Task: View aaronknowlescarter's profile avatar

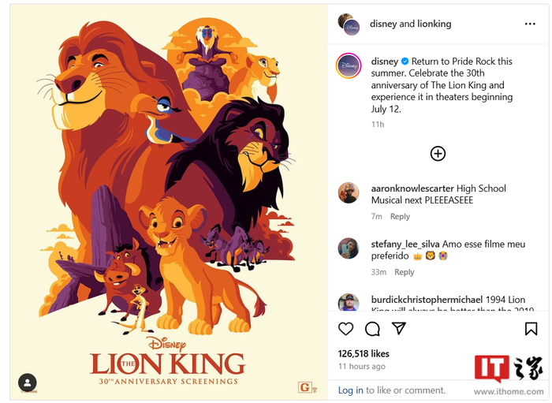Action: point(349,193)
